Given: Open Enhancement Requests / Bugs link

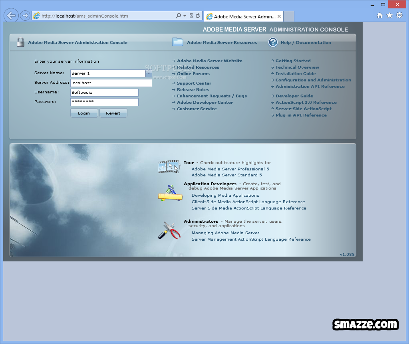Looking at the screenshot, I should 212,96.
